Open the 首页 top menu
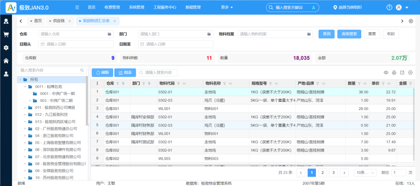Viewport: 420px width, 186px height. 91,7
